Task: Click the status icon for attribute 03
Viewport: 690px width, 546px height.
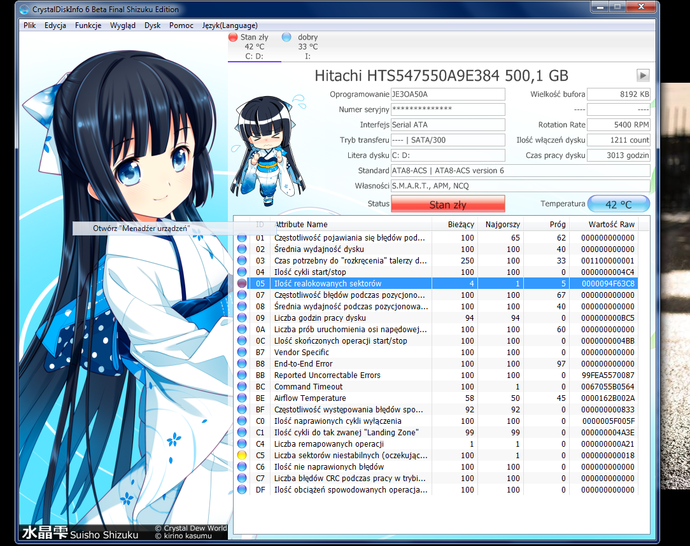Action: 242,260
